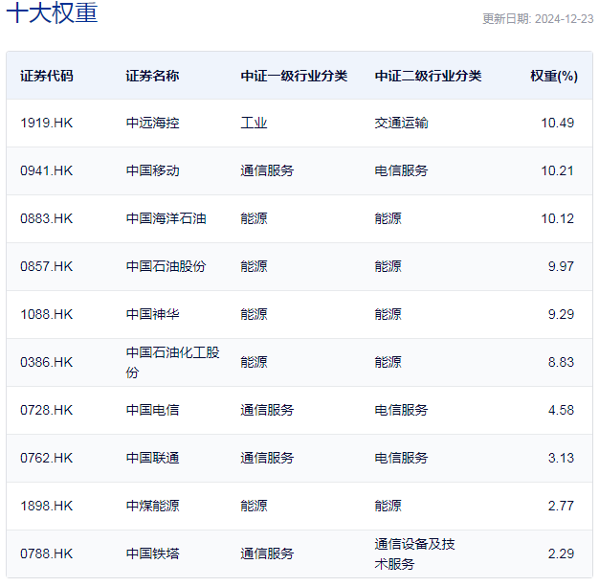The width and height of the screenshot is (599, 587).
Task: Click the 中煤能源 security name
Action: click(x=152, y=506)
